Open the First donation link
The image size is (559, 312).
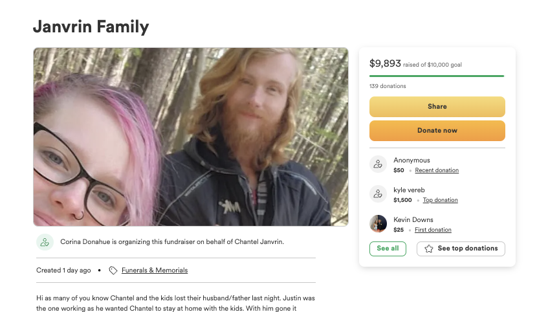click(433, 230)
